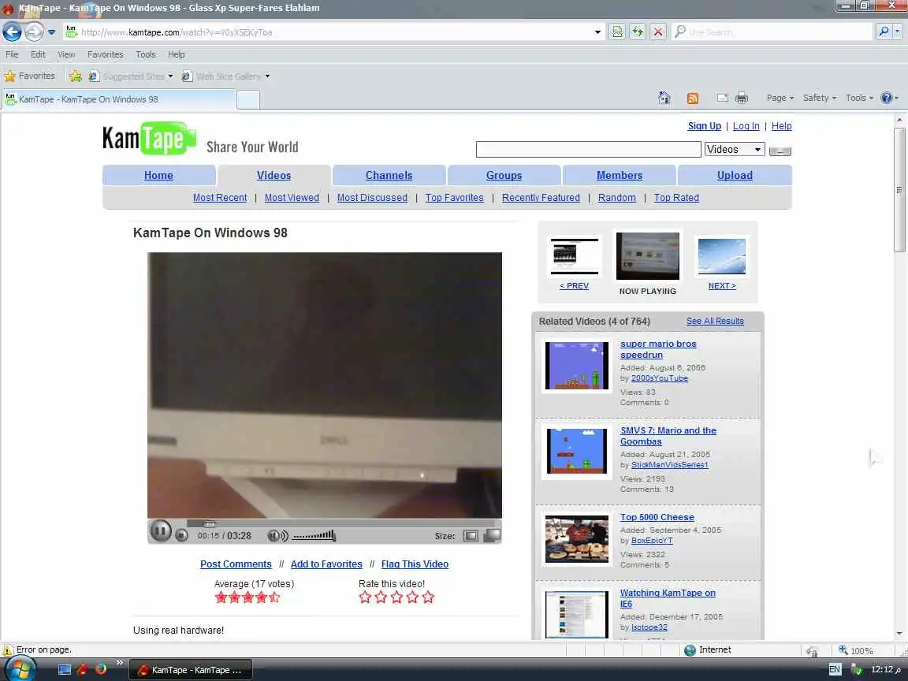
Task: Click the browser Forward arrow button
Action: pos(34,32)
